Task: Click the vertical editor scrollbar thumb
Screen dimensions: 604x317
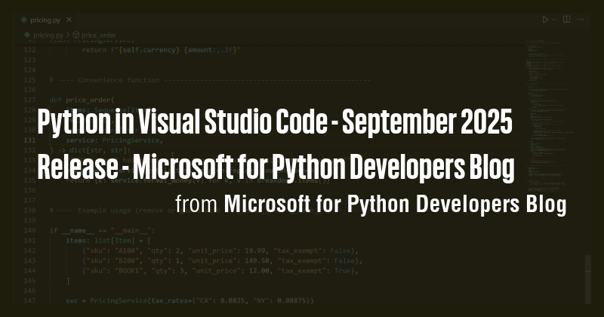Action: click(588, 279)
